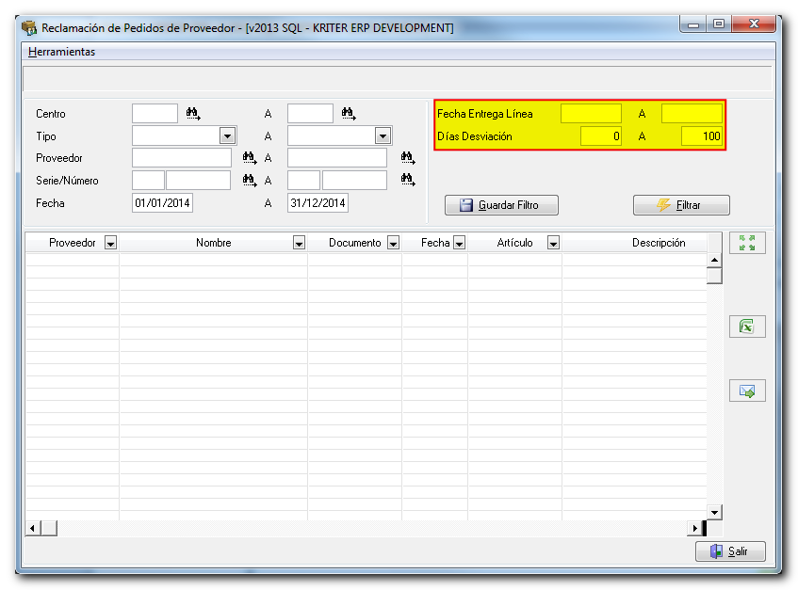Click the Documento column header text

click(355, 243)
